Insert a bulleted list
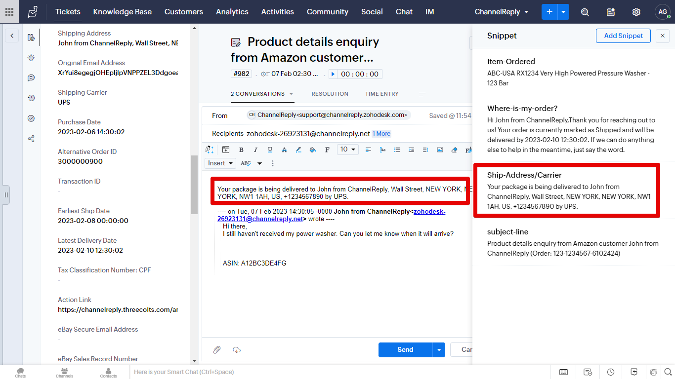Image resolution: width=675 pixels, height=379 pixels. pos(397,150)
